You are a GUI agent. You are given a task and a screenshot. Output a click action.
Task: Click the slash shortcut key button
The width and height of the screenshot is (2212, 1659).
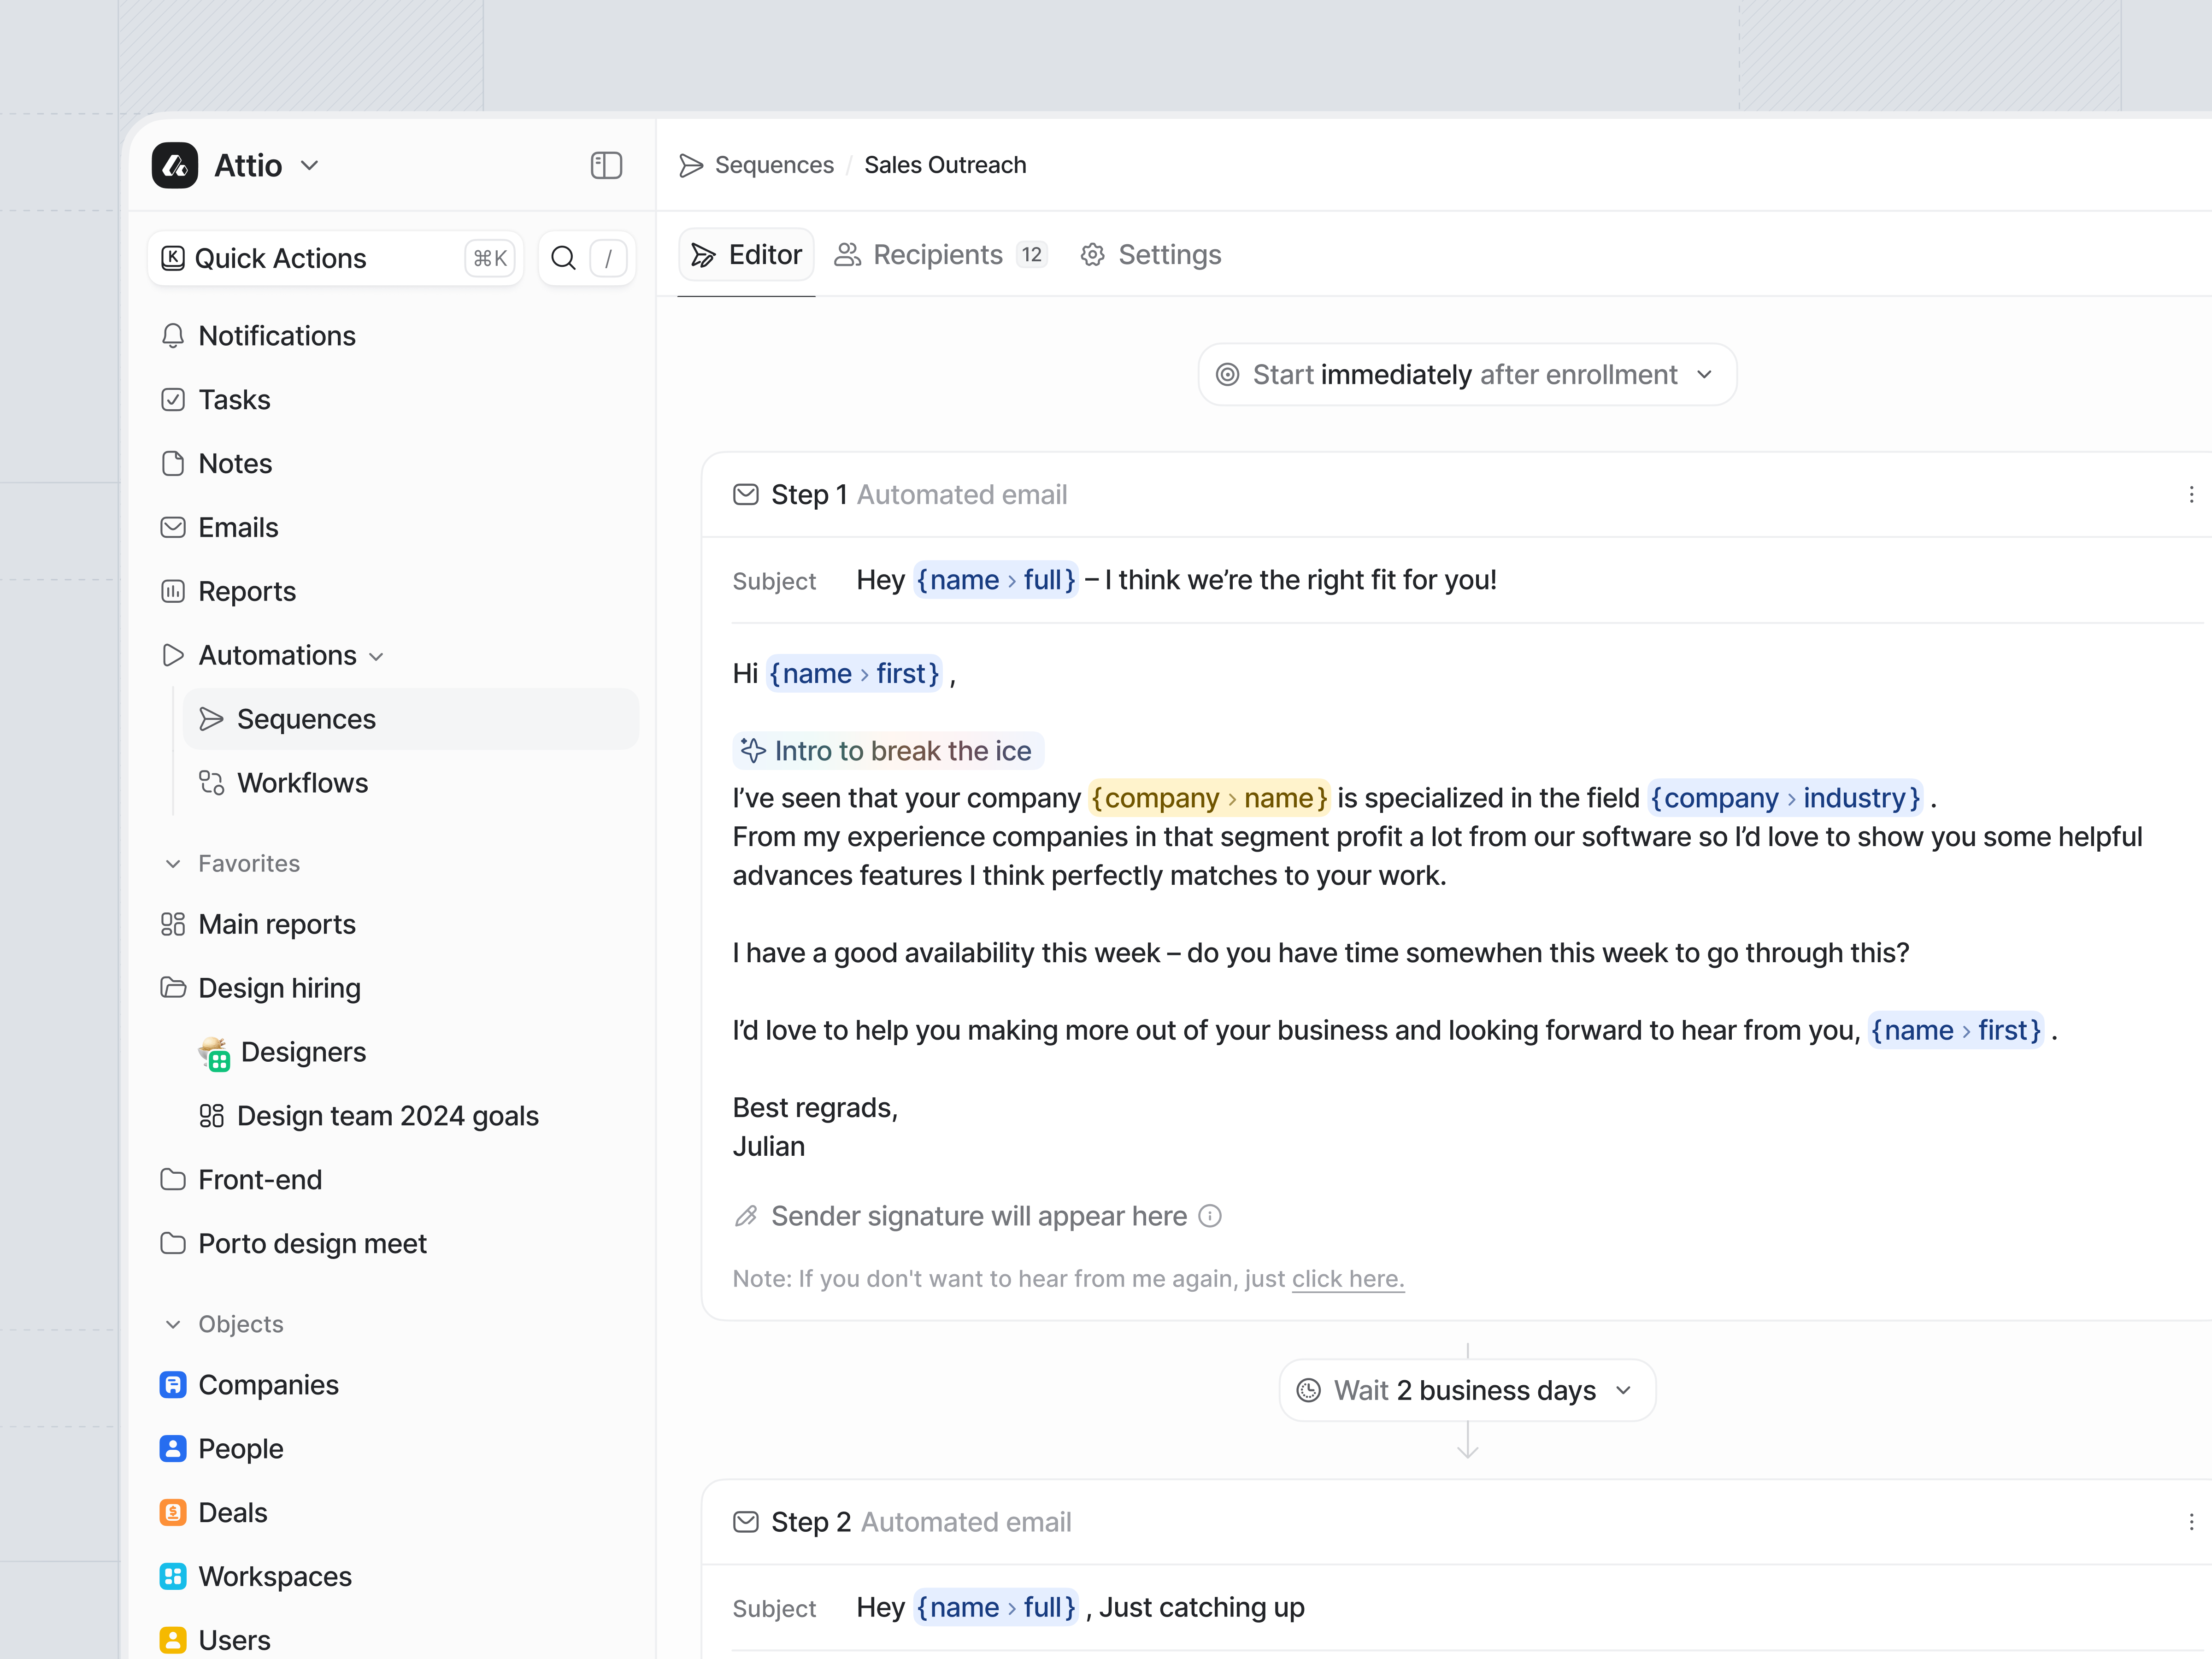click(608, 258)
